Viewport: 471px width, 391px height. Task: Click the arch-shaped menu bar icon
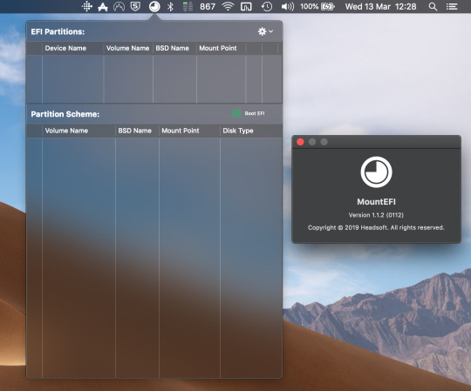[x=119, y=7]
